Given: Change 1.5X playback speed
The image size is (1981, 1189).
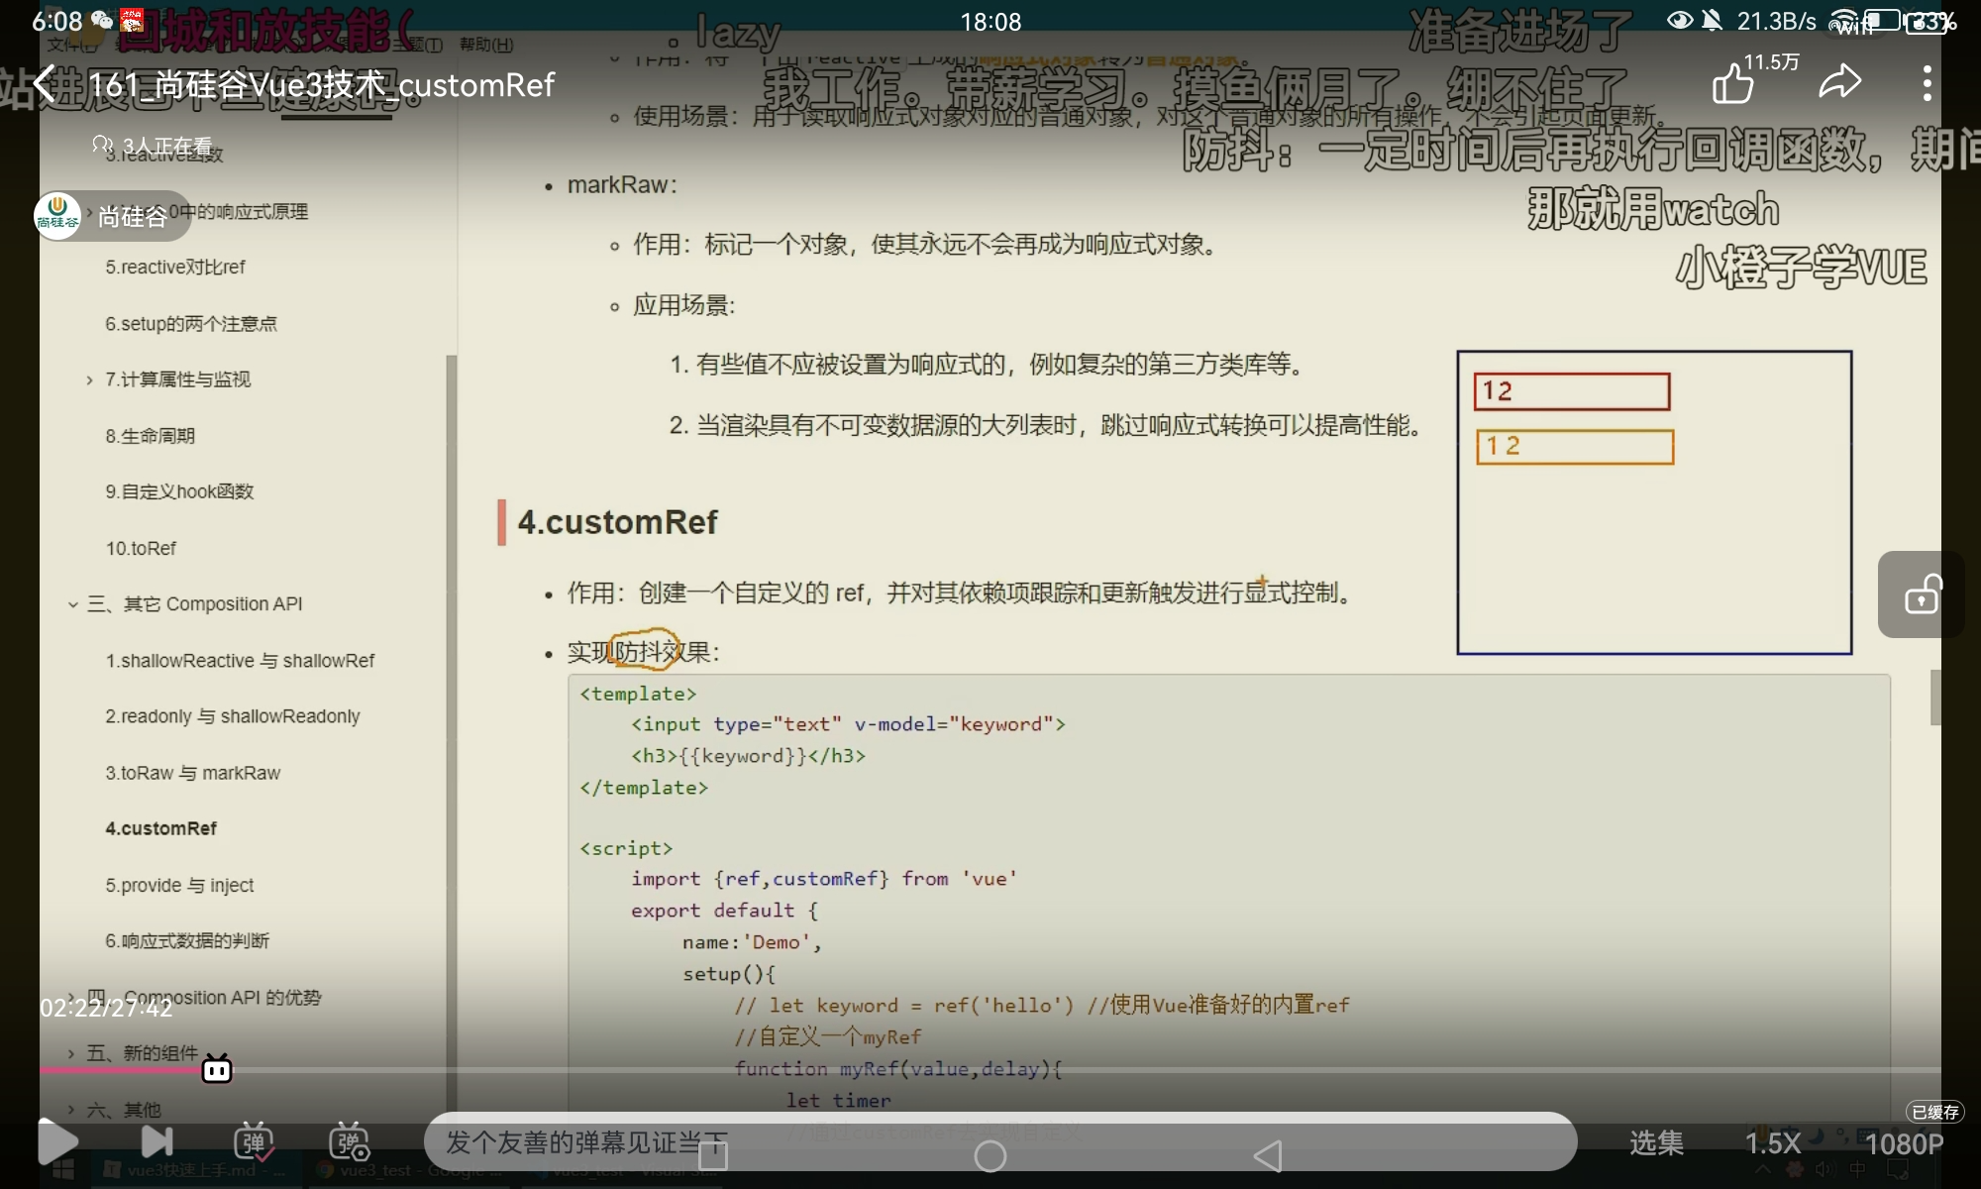Looking at the screenshot, I should click(x=1772, y=1143).
